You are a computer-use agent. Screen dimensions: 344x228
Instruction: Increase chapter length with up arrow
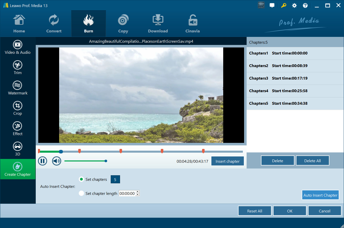click(137, 192)
